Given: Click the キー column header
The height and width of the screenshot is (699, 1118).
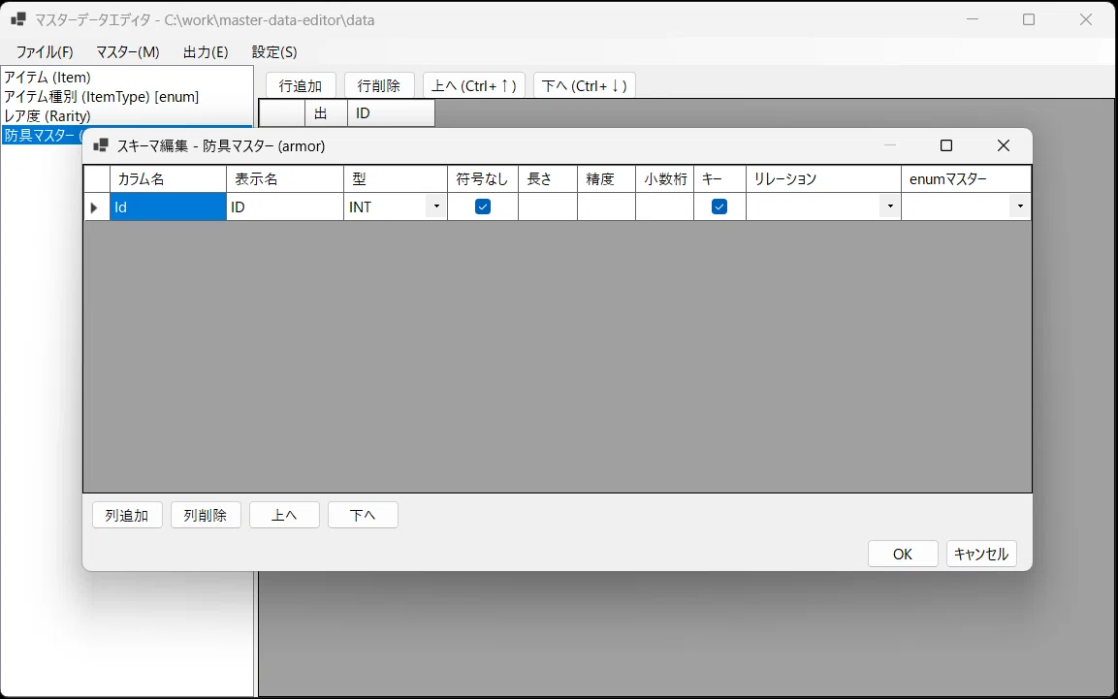Looking at the screenshot, I should pos(720,178).
